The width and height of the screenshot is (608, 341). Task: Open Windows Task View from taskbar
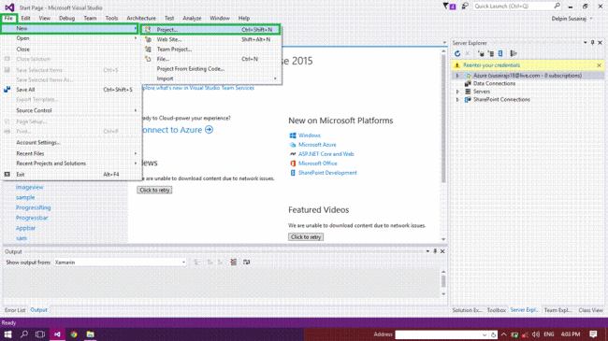[x=40, y=334]
